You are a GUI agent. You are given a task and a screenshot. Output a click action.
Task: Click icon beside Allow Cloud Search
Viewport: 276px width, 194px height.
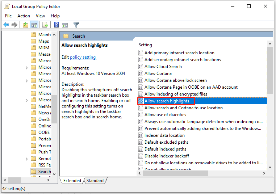click(141, 67)
